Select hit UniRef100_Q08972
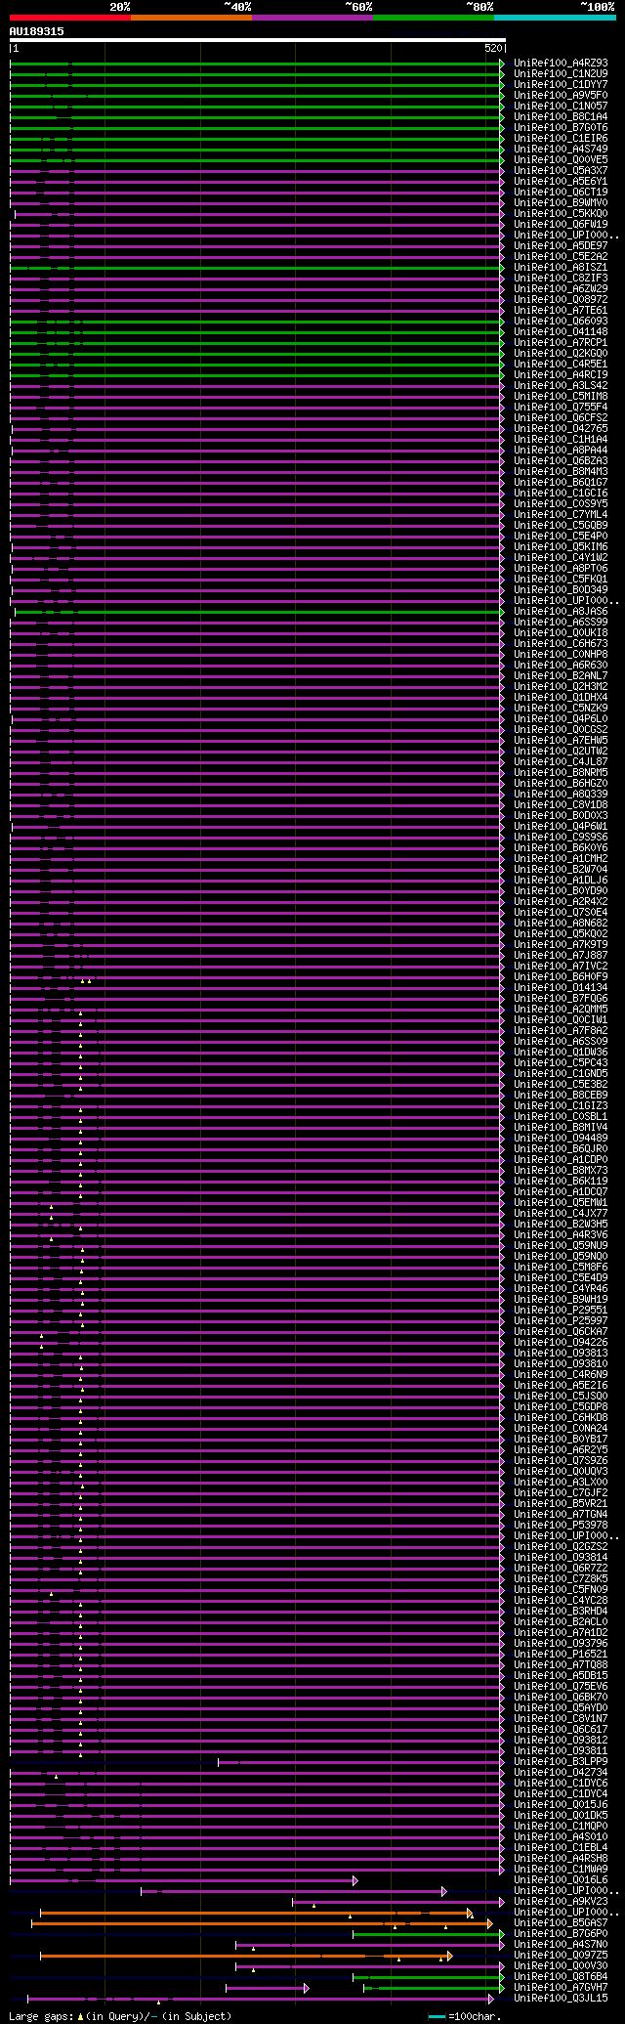The width and height of the screenshot is (625, 2024). tap(561, 299)
